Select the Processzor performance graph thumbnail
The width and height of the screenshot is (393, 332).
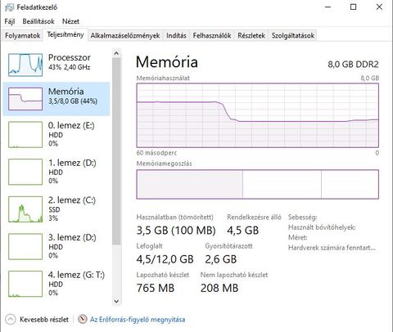tap(25, 65)
